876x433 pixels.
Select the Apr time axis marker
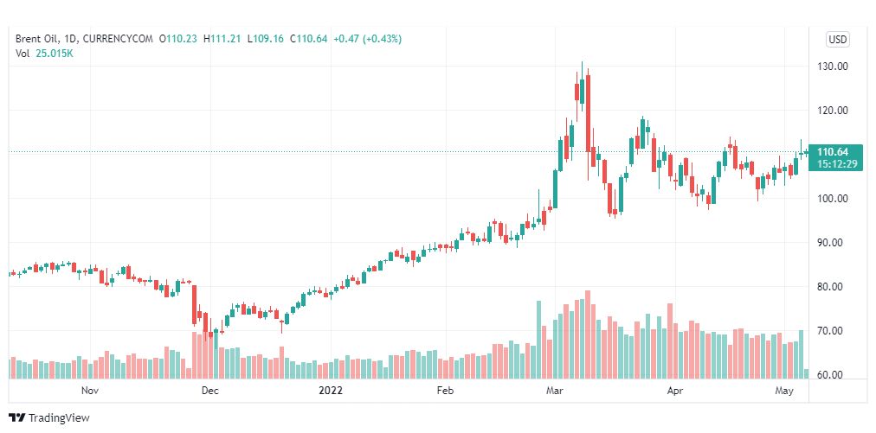tap(675, 391)
